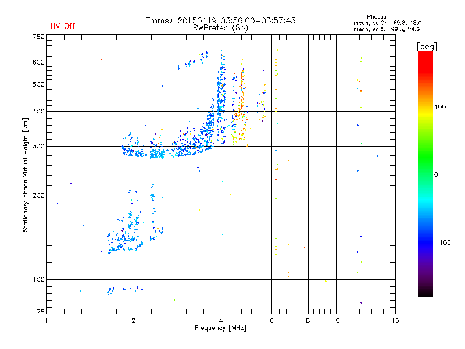Pick the green colorbar region at 0
Image resolution: width=465 pixels, height=349 pixels.
pos(425,174)
